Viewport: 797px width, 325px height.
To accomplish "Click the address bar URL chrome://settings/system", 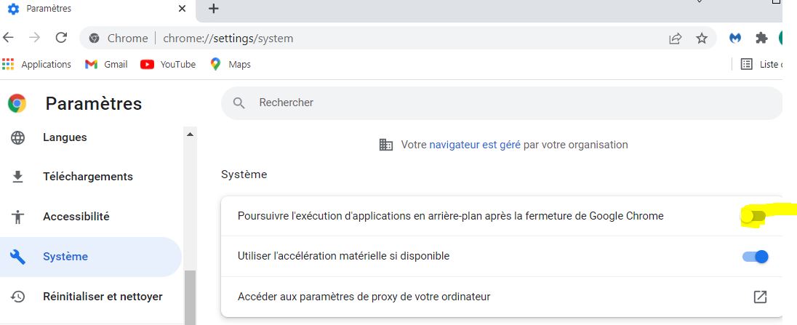I will 228,38.
